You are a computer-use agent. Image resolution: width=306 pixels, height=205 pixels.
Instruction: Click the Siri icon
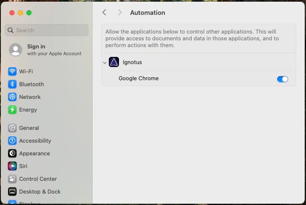coord(12,166)
